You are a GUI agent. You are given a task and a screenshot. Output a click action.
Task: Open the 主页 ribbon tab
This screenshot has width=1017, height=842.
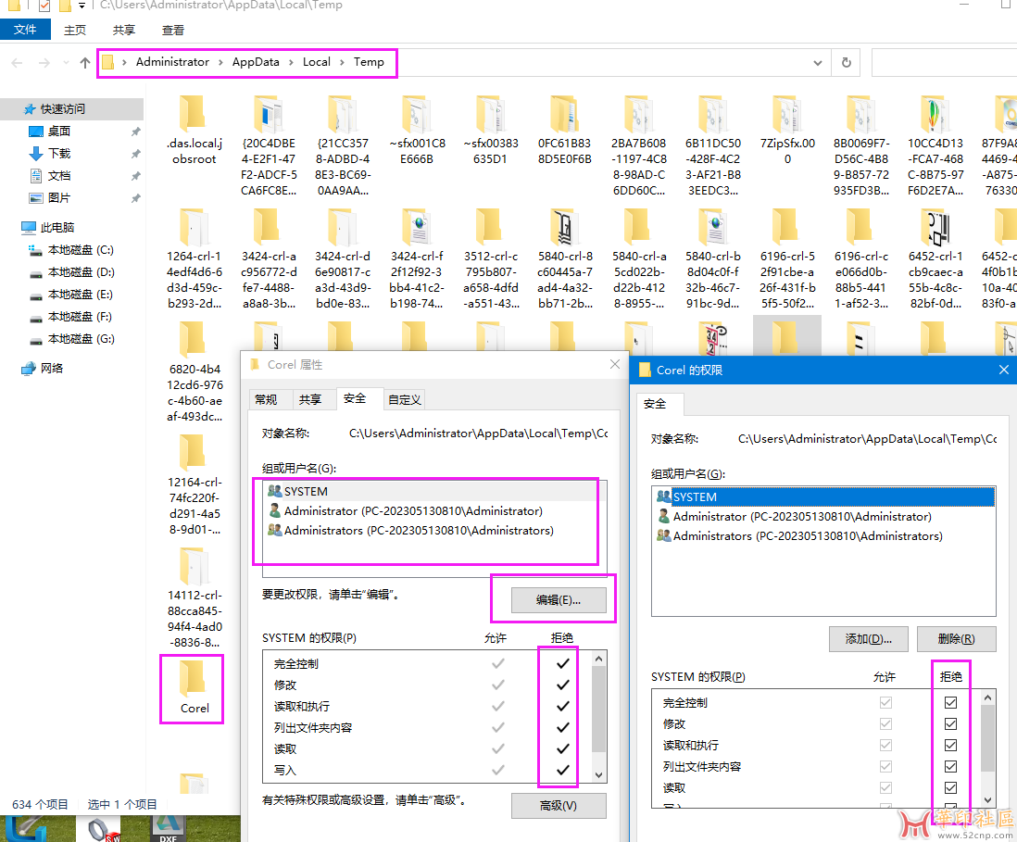click(75, 30)
